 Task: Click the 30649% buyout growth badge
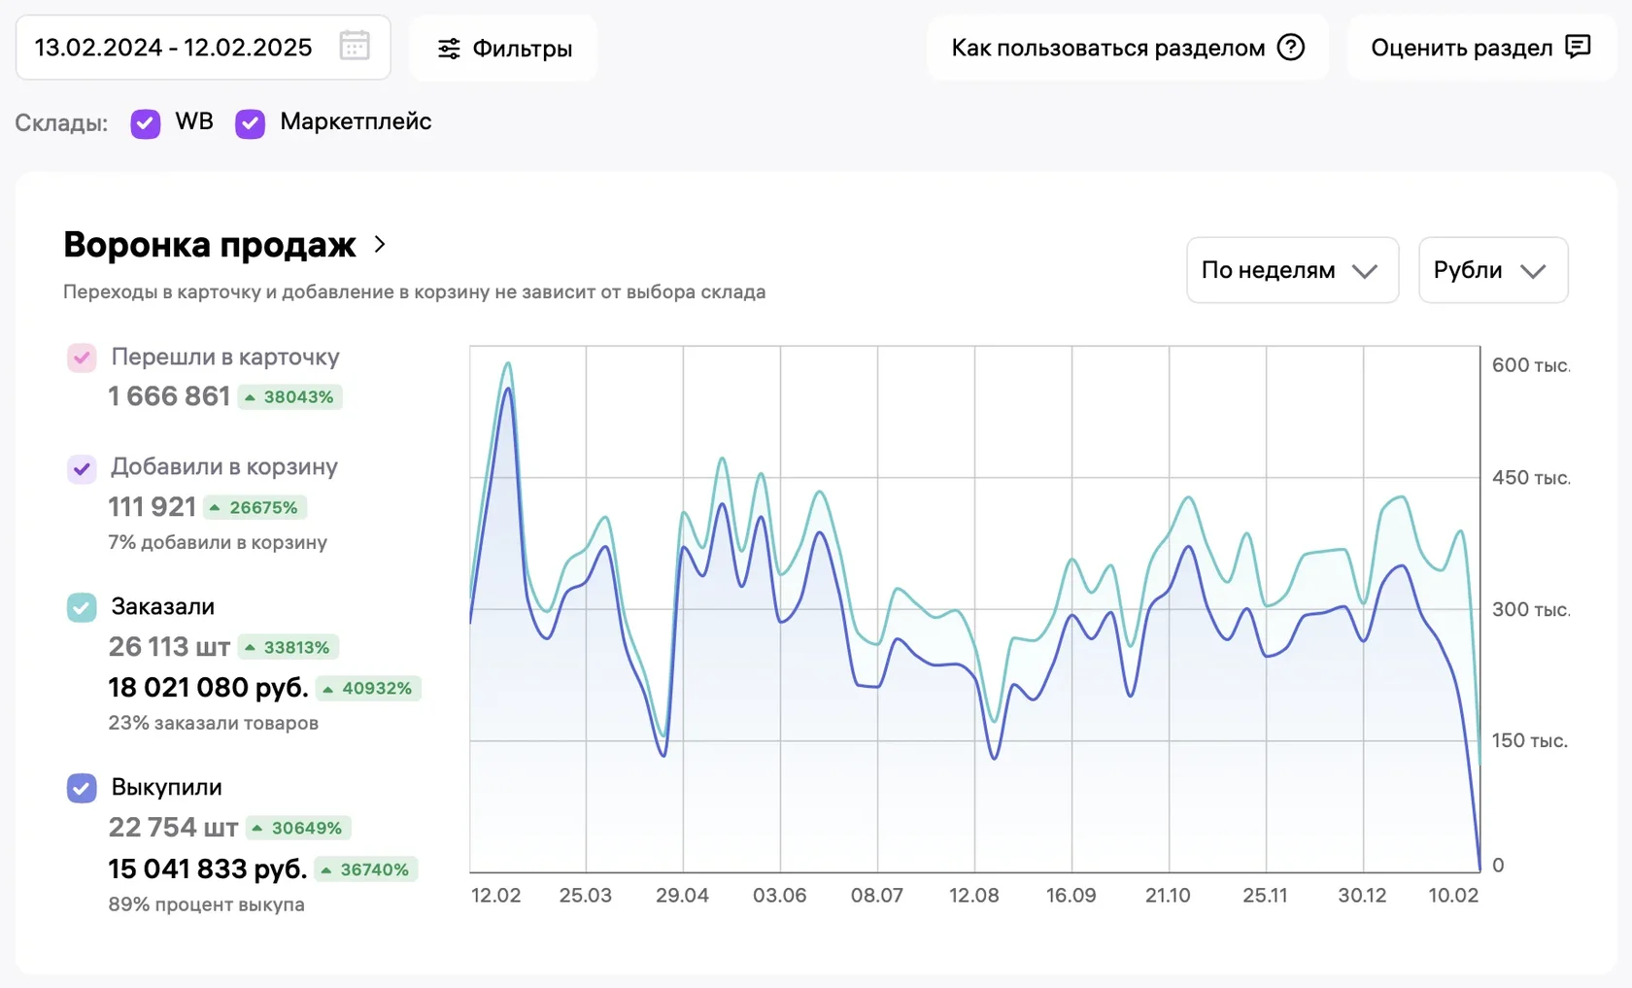click(x=297, y=828)
